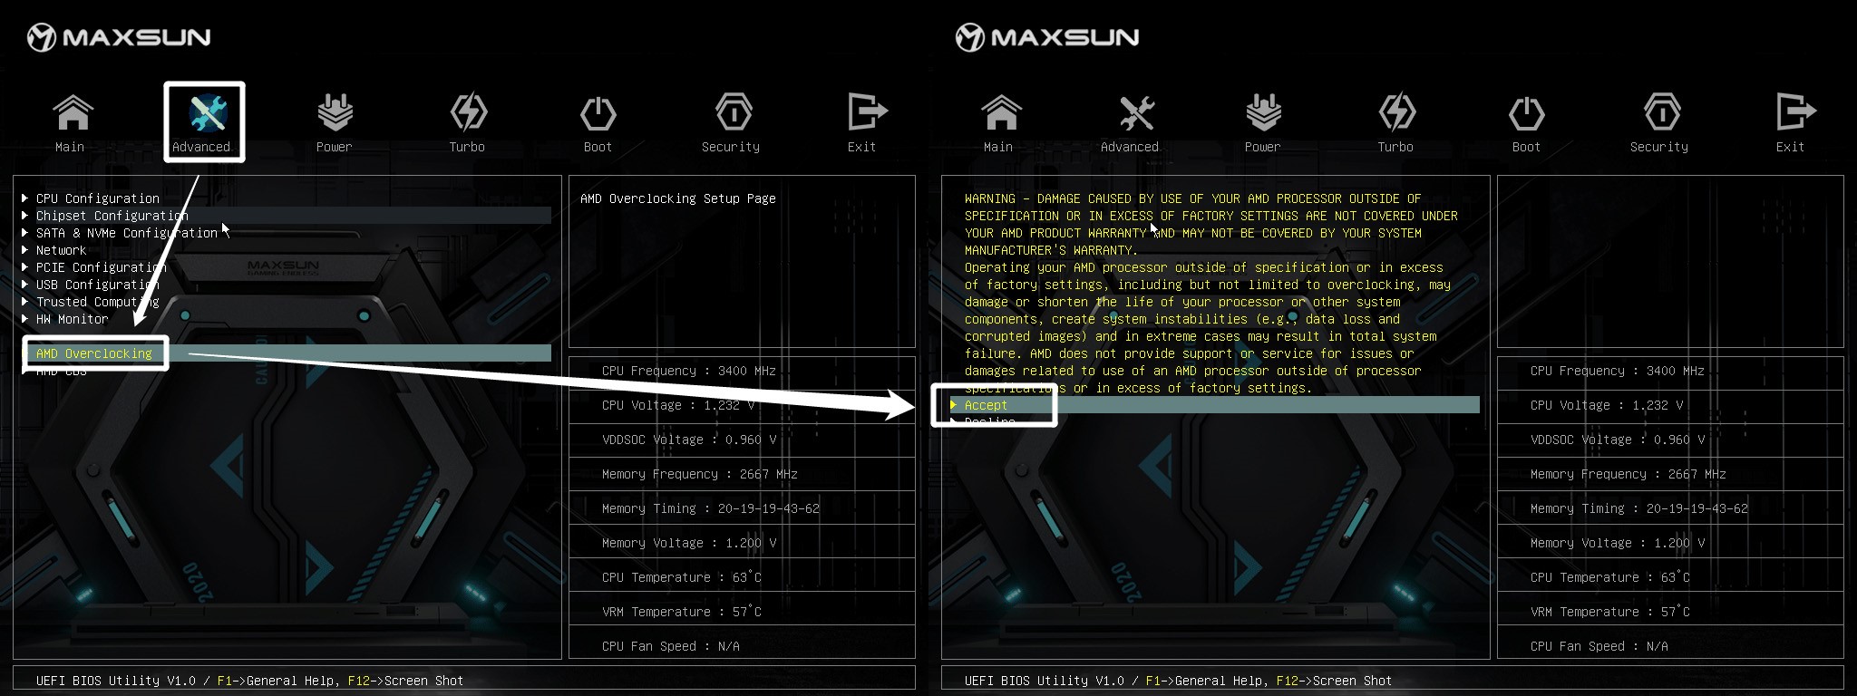
Task: Open the Turbo lightning icon in left screen
Action: coord(469,113)
